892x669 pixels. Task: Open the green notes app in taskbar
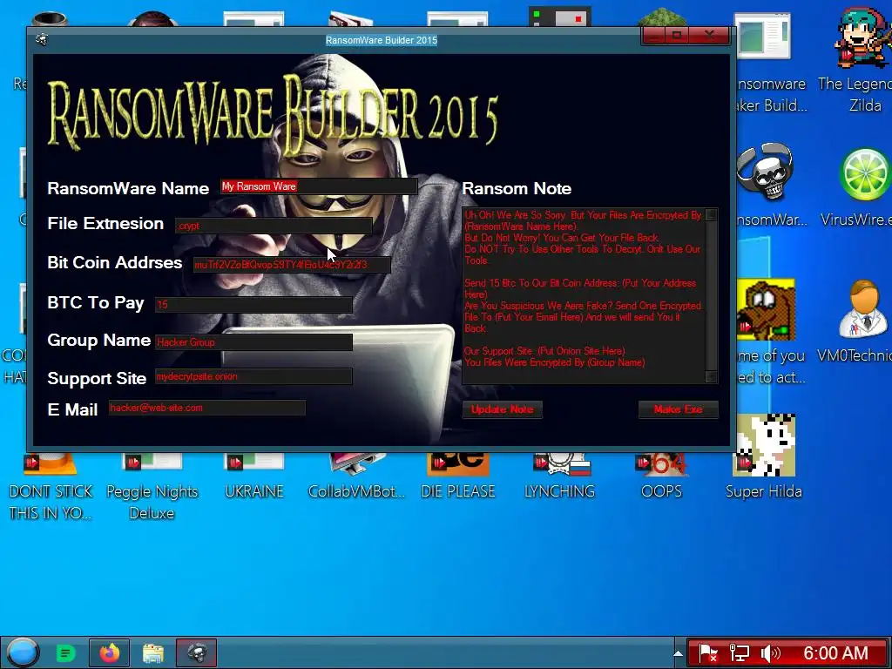65,653
